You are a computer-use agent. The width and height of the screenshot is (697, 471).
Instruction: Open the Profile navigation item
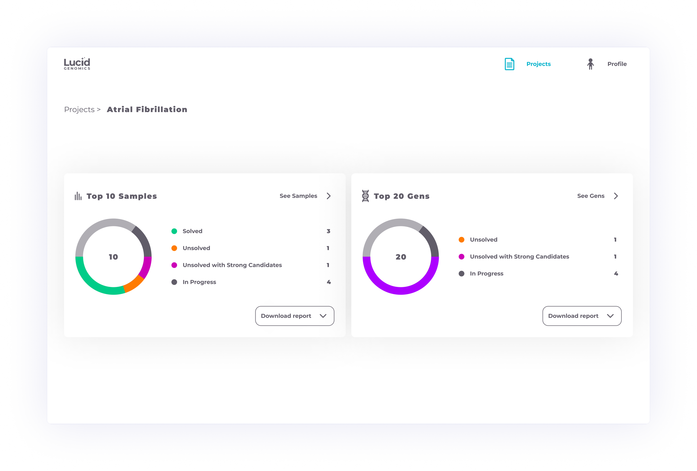click(617, 64)
